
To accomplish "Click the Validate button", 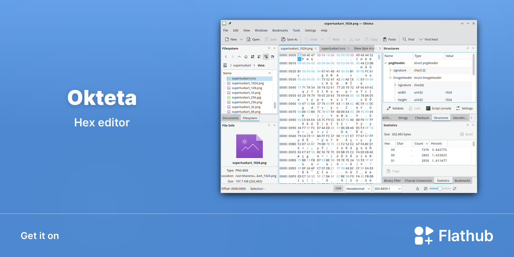I will pos(395,108).
